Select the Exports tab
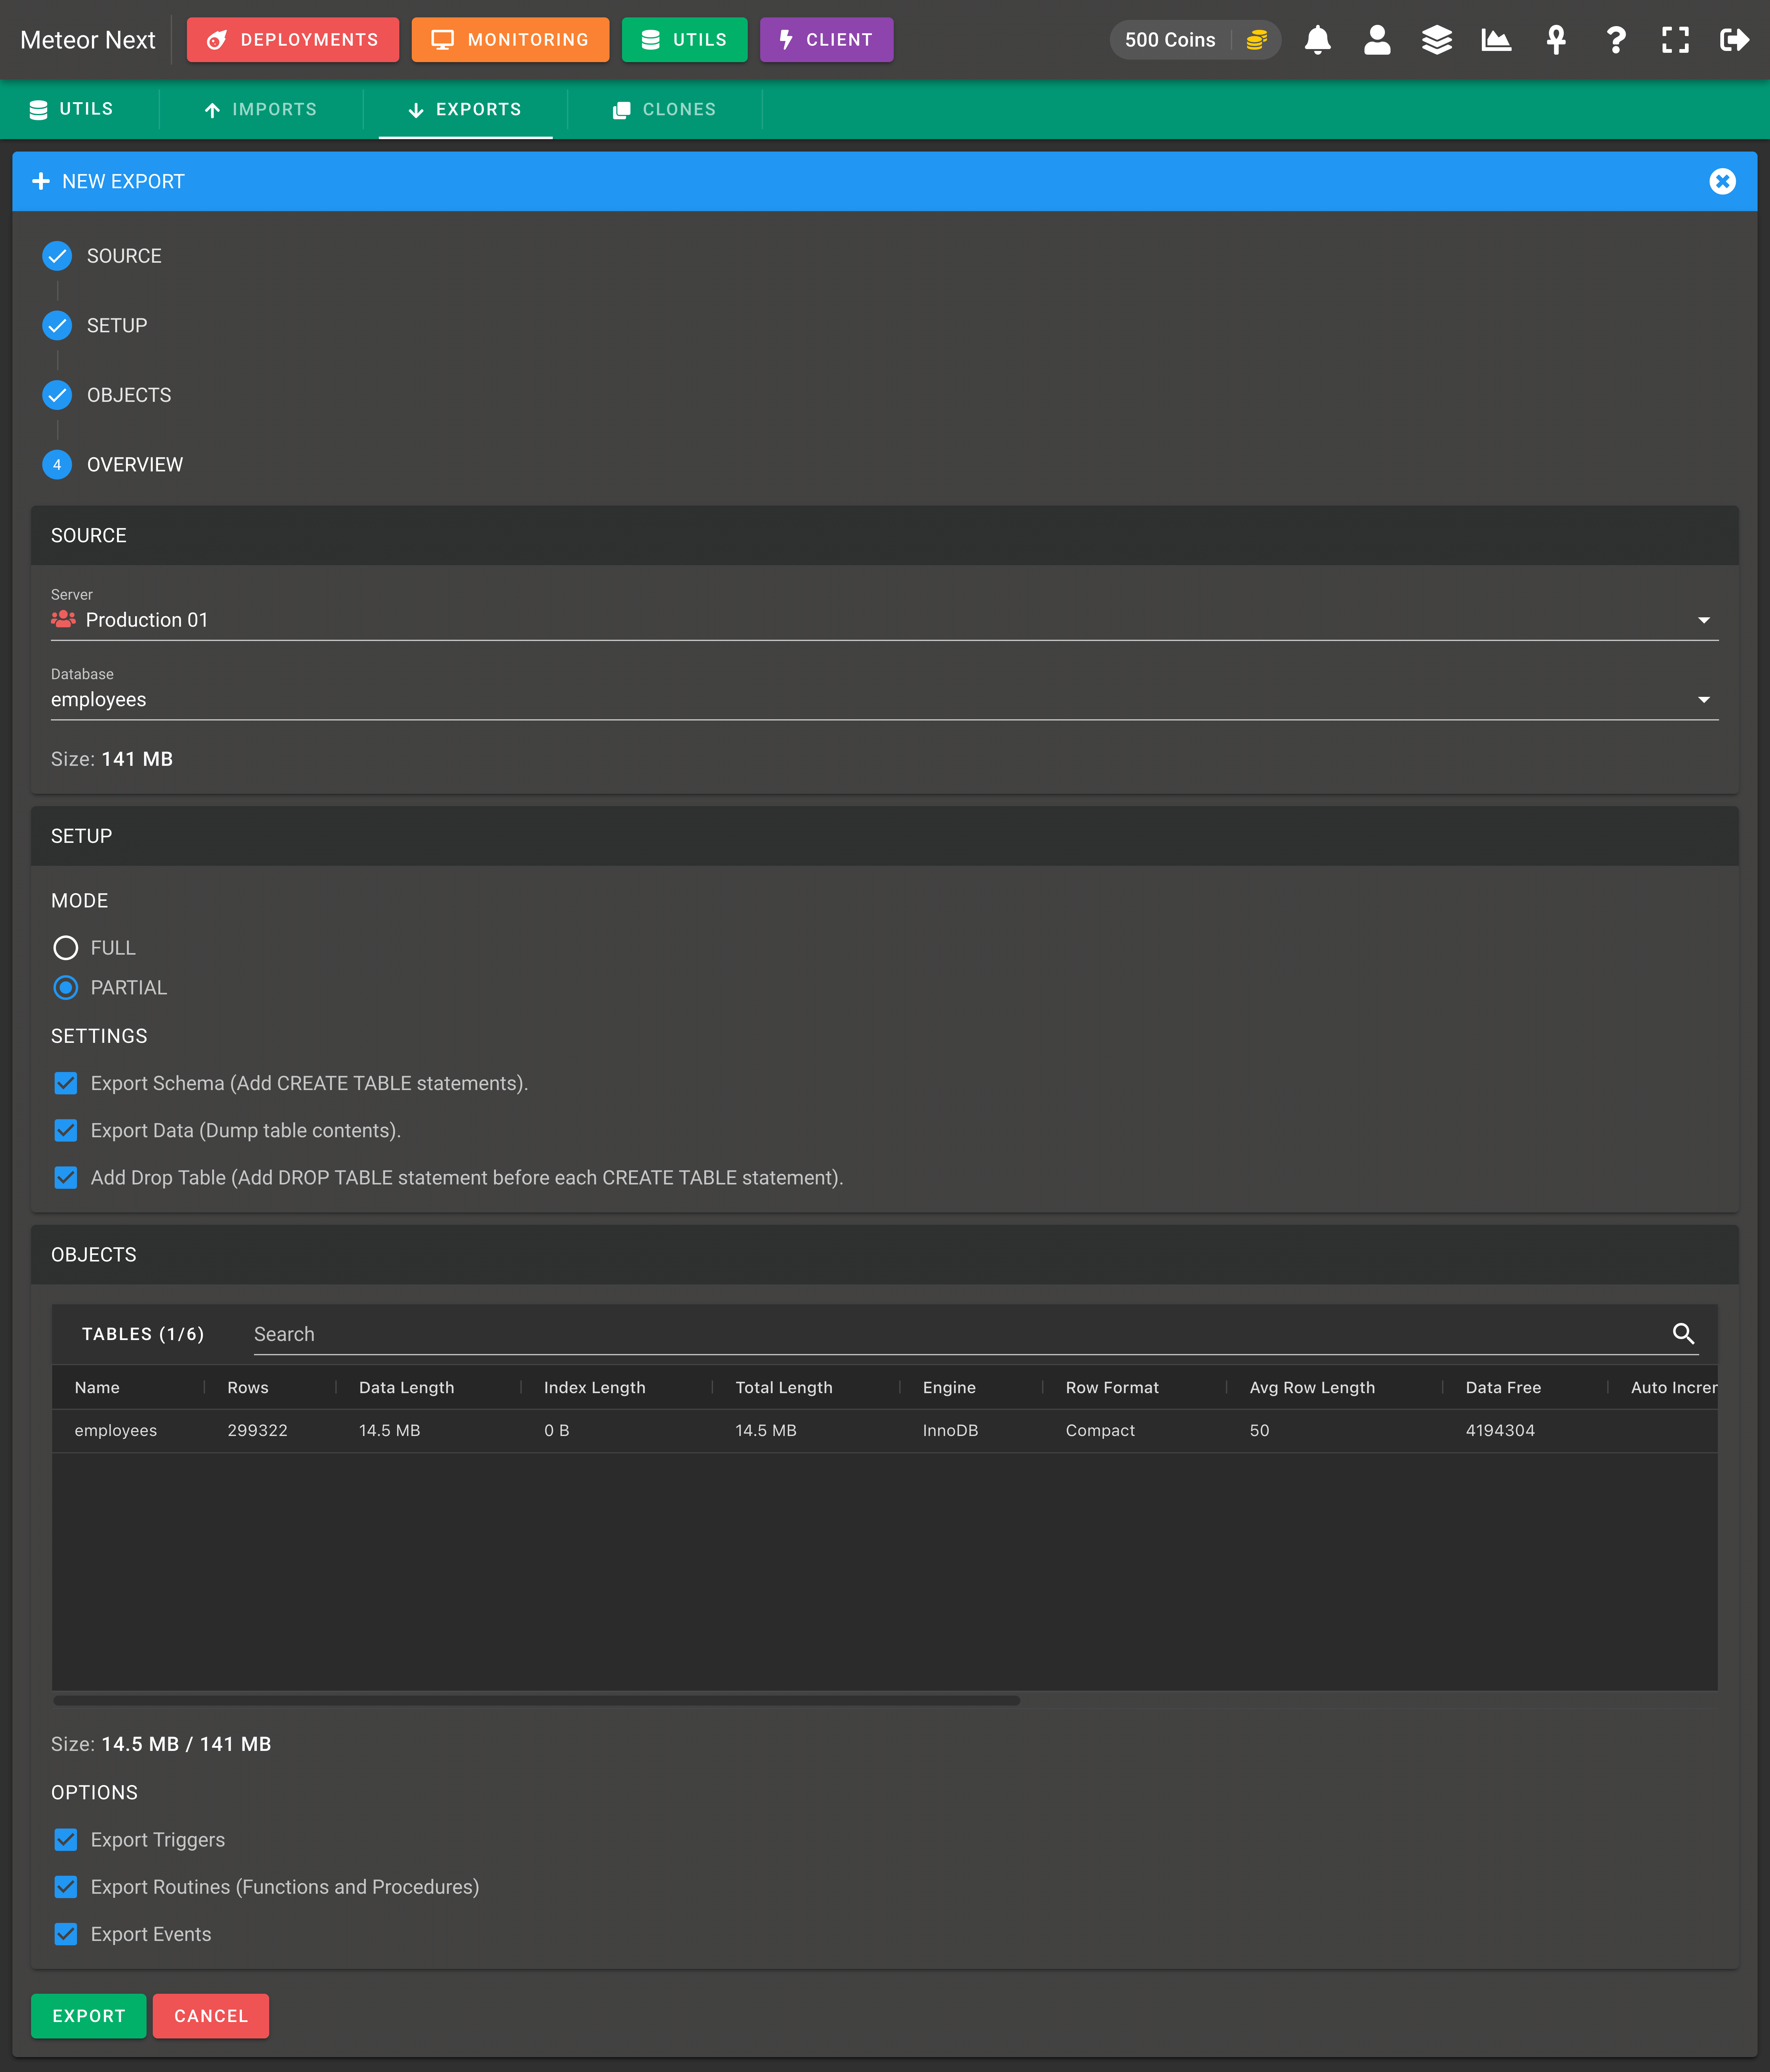 point(465,109)
